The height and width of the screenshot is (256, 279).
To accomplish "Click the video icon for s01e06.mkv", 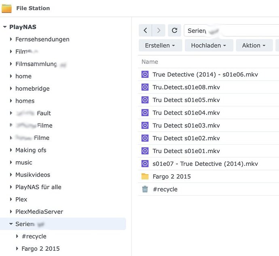I will [145, 75].
